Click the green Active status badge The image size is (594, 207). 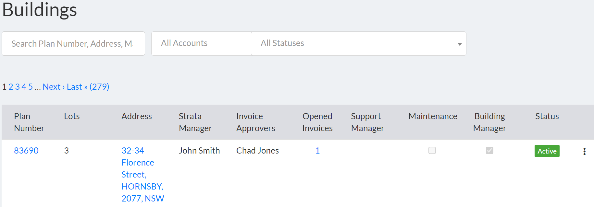(x=547, y=151)
